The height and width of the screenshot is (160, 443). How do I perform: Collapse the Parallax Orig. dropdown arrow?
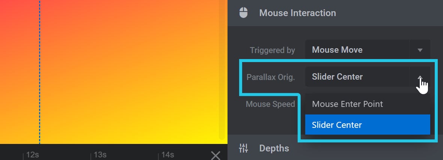pos(420,77)
